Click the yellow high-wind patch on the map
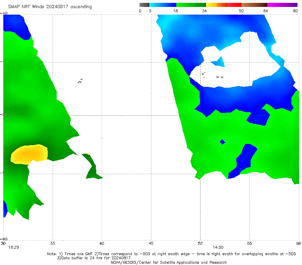 [29, 155]
